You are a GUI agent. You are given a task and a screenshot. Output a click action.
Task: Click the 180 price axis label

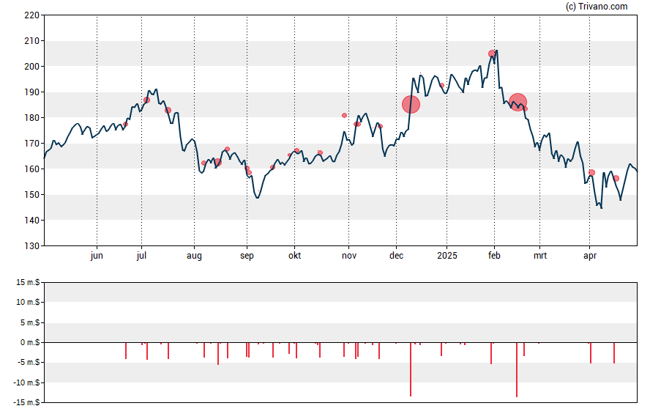tap(32, 118)
